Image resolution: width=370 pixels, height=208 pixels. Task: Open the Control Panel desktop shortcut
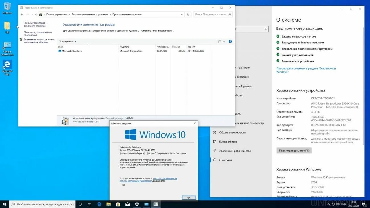(7, 49)
